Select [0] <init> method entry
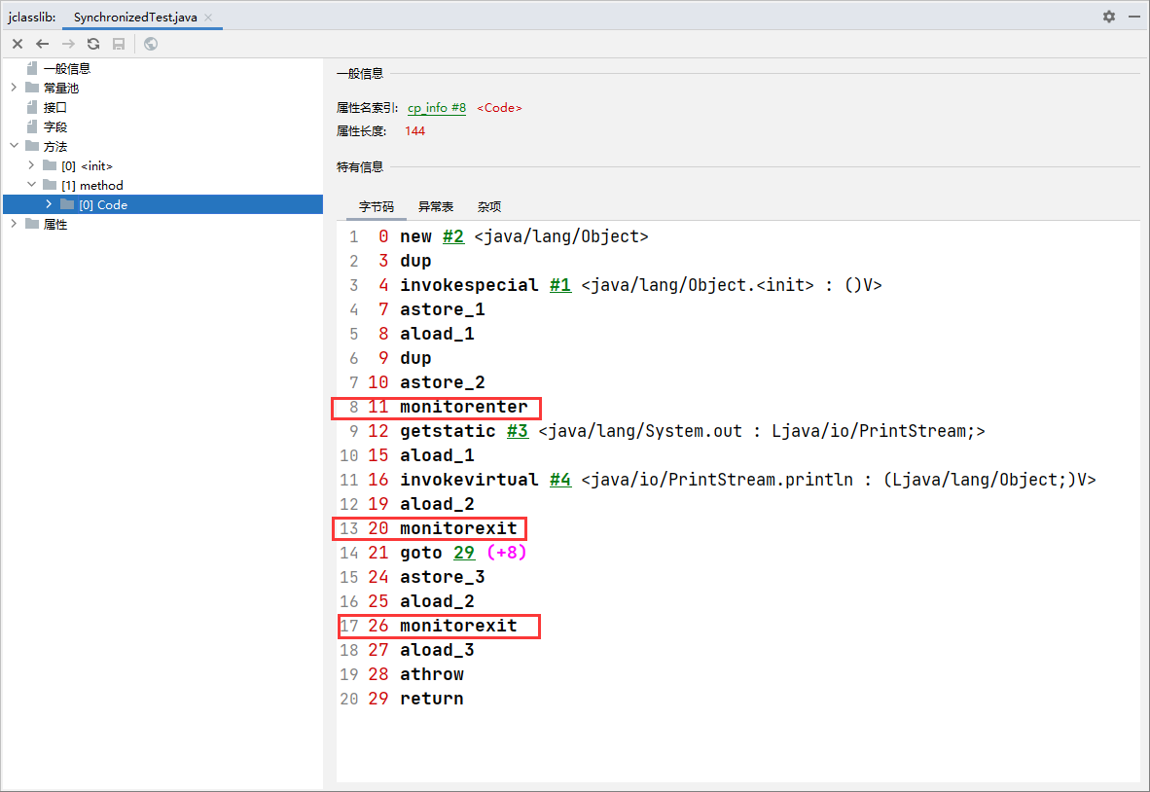 [x=87, y=165]
